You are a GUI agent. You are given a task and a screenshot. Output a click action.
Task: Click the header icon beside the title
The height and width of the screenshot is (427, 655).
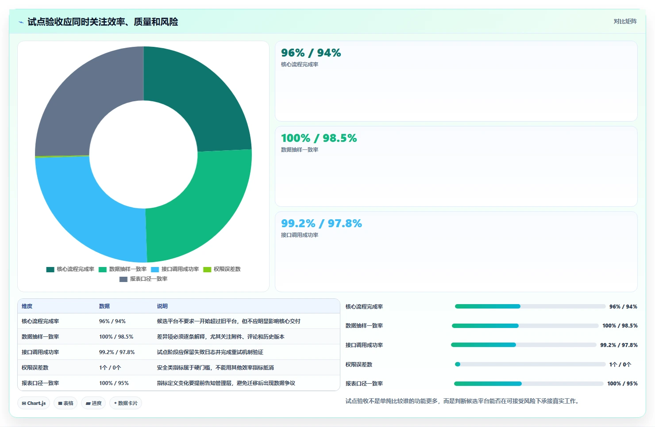coord(21,22)
